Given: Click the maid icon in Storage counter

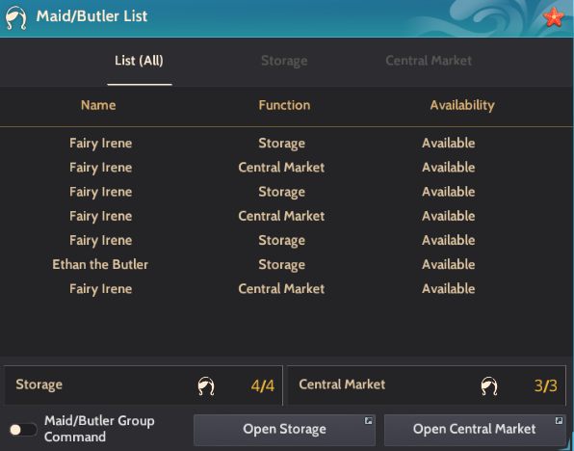Looking at the screenshot, I should (x=206, y=385).
